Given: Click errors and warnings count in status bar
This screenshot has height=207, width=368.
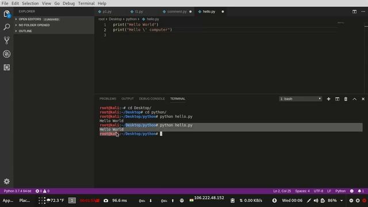Looking at the screenshot, I should (x=43, y=191).
